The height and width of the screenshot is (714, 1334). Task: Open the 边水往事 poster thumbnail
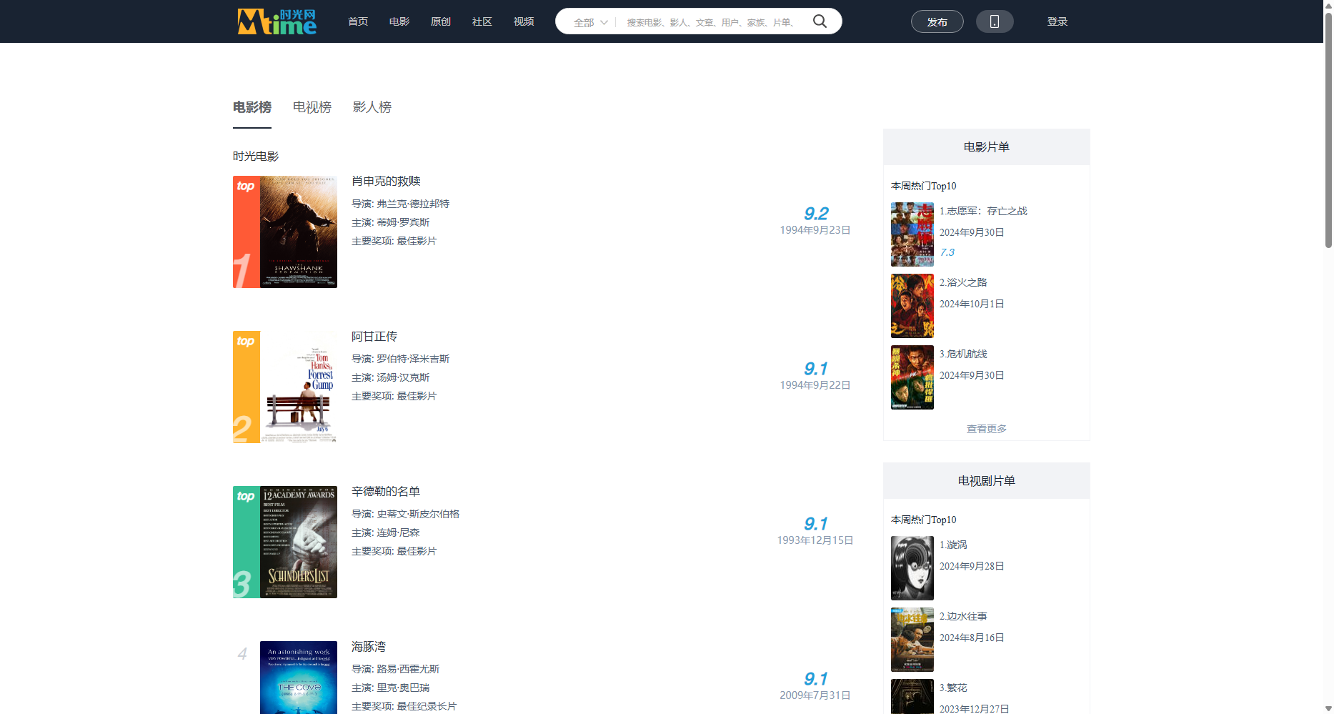[x=912, y=640]
